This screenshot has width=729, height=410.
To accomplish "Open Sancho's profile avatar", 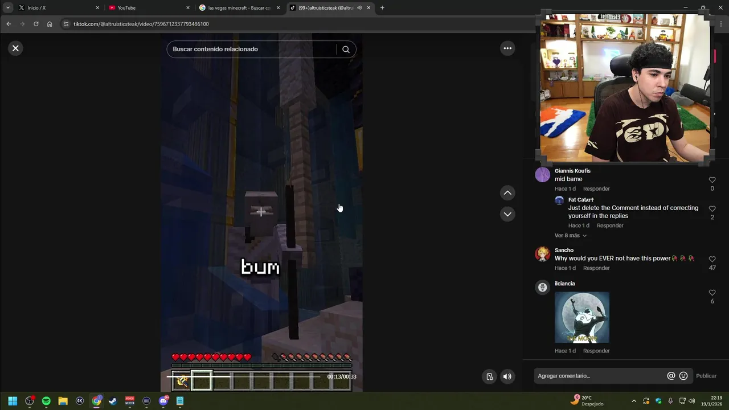I will point(543,254).
